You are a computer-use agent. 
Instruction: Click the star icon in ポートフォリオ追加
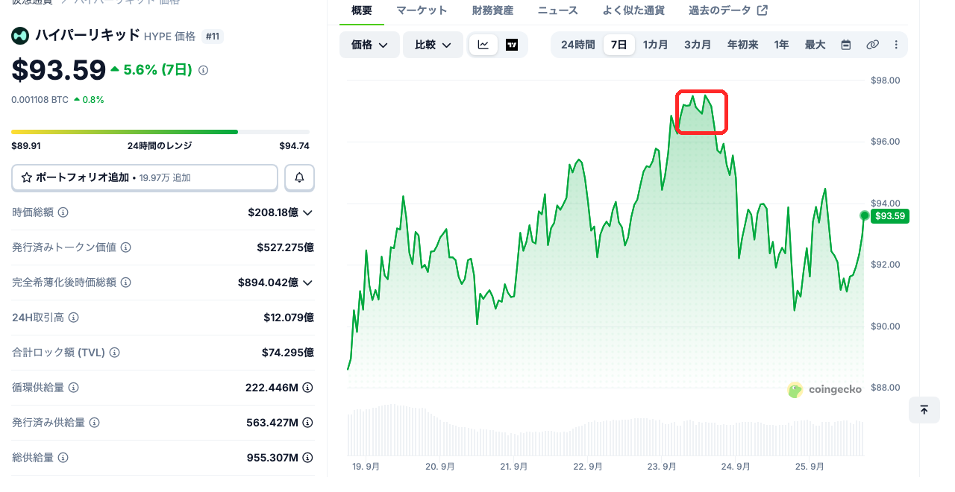coord(27,177)
